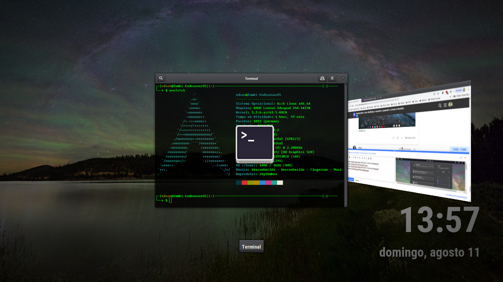Select the large Terminal app icon in switcher
Image resolution: width=503 pixels, height=282 pixels.
pyautogui.click(x=255, y=144)
